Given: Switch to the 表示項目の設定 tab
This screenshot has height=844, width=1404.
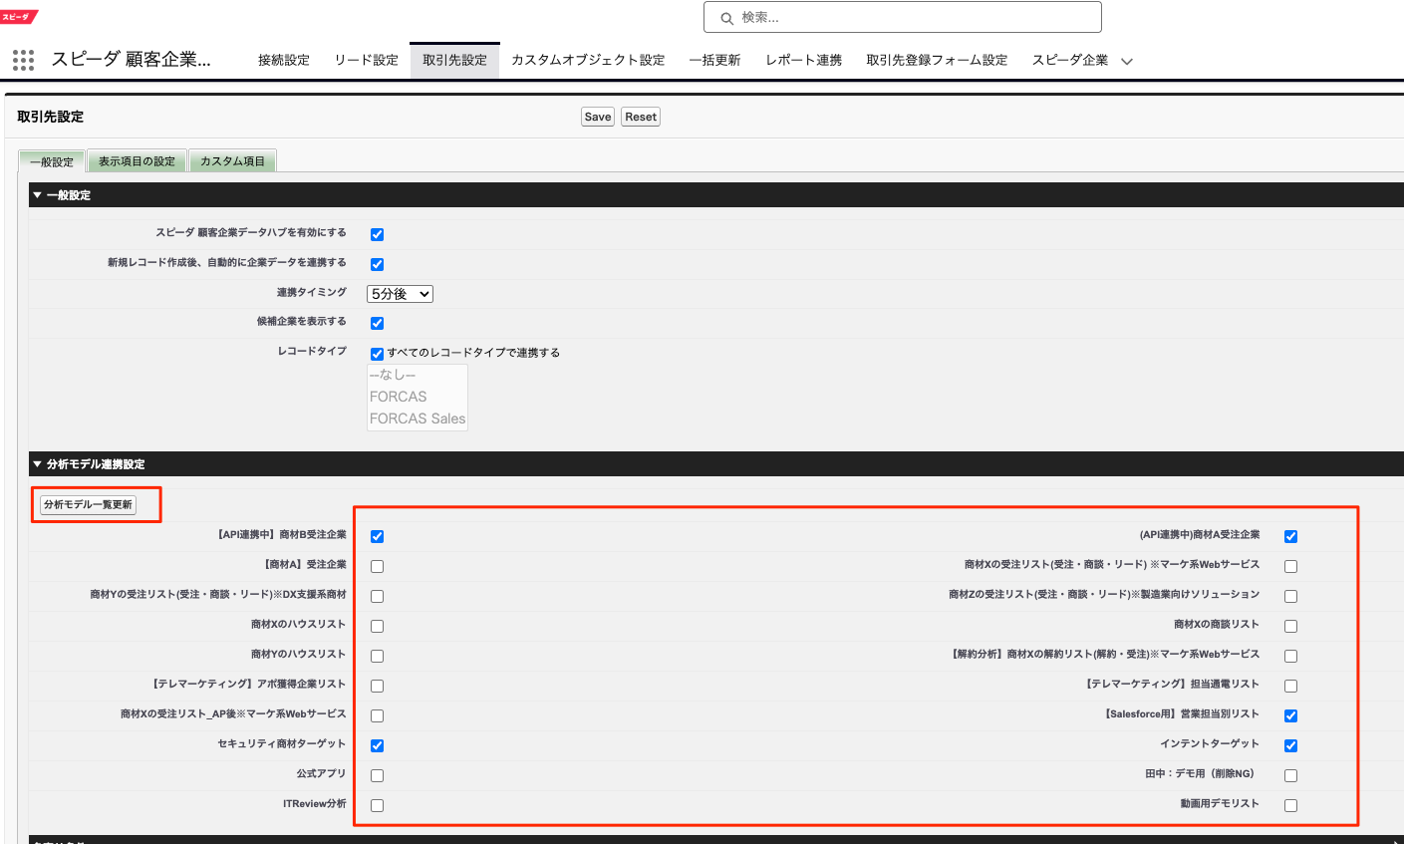Looking at the screenshot, I should (137, 161).
